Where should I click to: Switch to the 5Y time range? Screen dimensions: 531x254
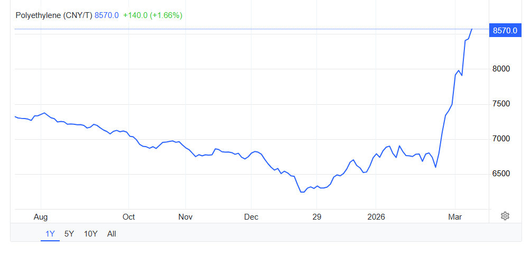point(69,233)
